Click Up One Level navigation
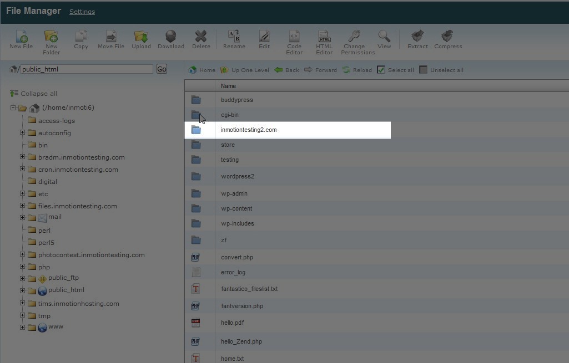The width and height of the screenshot is (569, 363). coord(244,70)
